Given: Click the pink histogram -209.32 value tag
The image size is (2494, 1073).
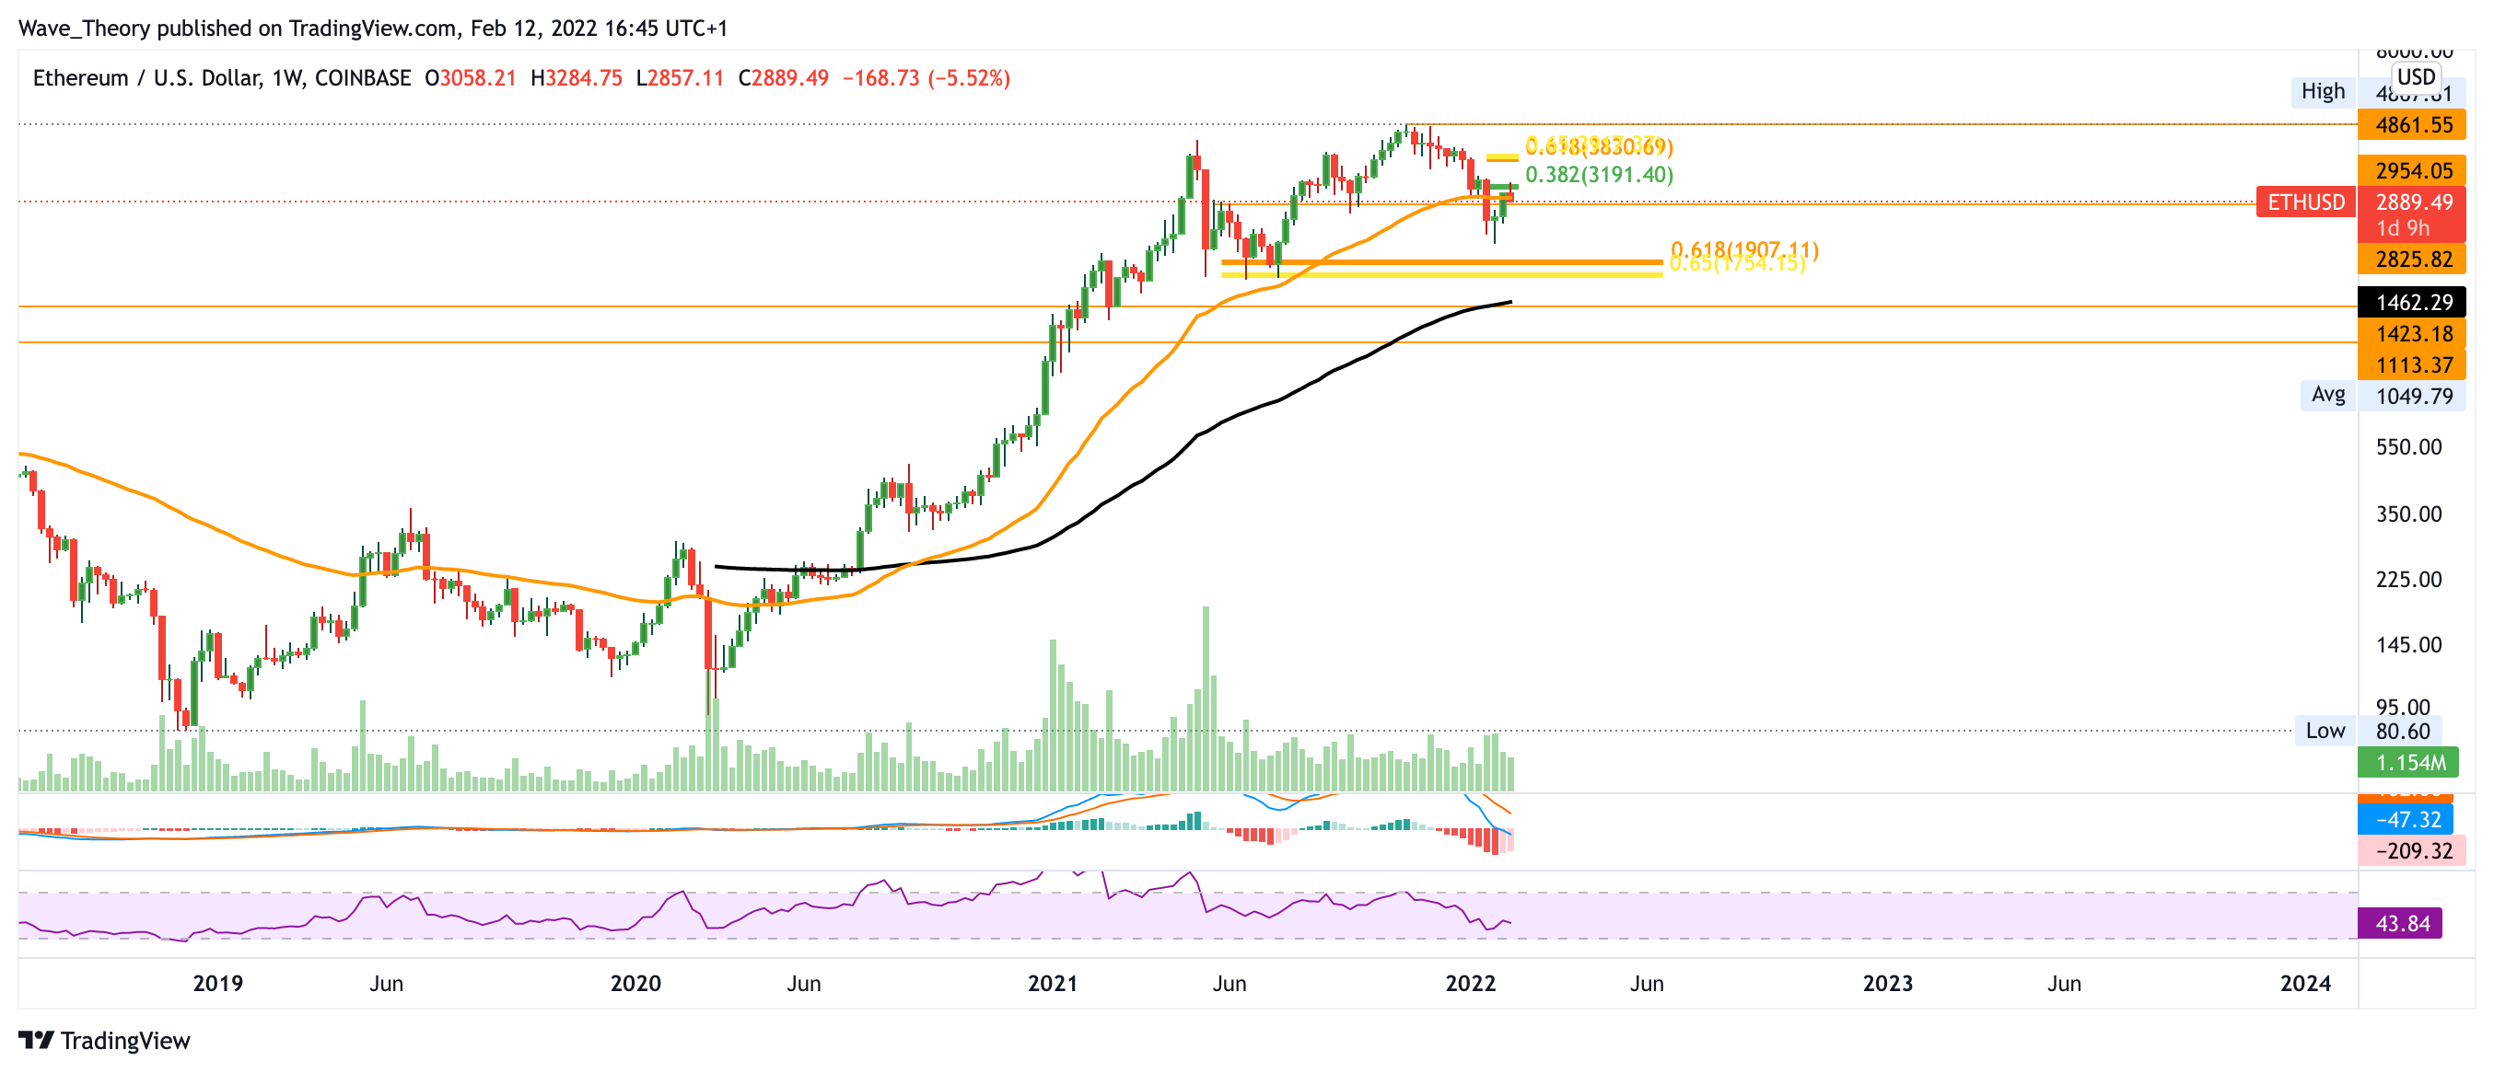Looking at the screenshot, I should click(2413, 850).
